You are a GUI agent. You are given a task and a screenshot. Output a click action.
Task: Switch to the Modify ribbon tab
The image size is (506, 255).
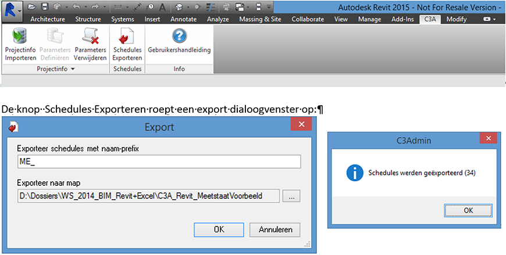click(457, 19)
